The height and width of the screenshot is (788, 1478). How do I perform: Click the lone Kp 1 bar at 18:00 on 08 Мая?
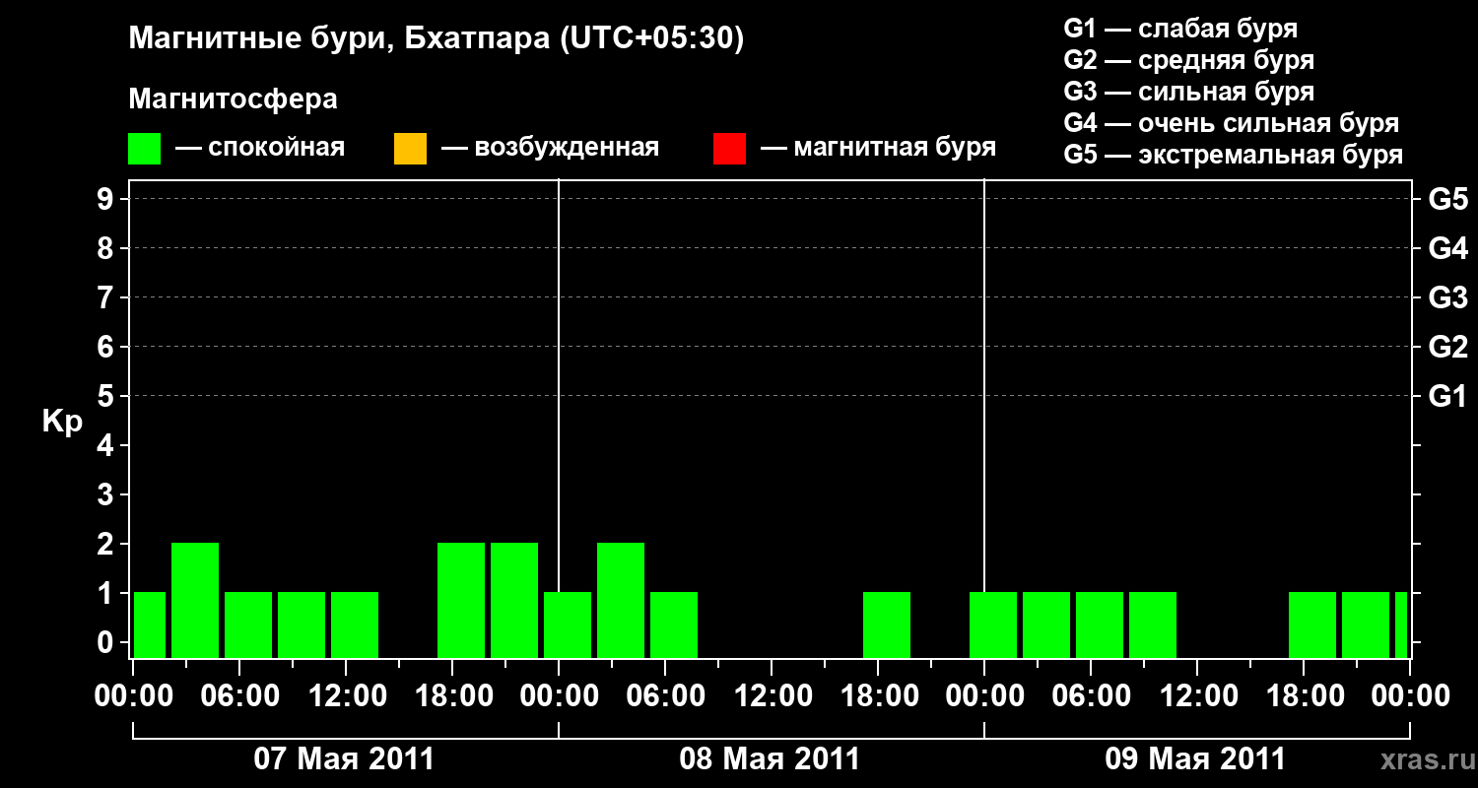point(887,624)
